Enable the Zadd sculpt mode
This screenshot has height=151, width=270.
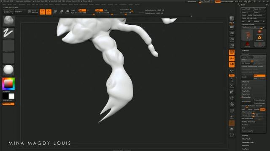click(99, 10)
